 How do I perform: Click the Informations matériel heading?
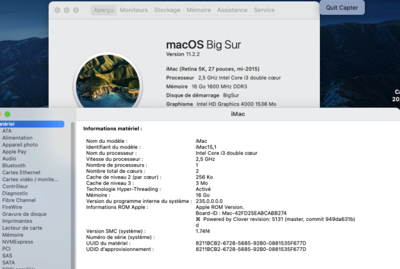point(112,129)
